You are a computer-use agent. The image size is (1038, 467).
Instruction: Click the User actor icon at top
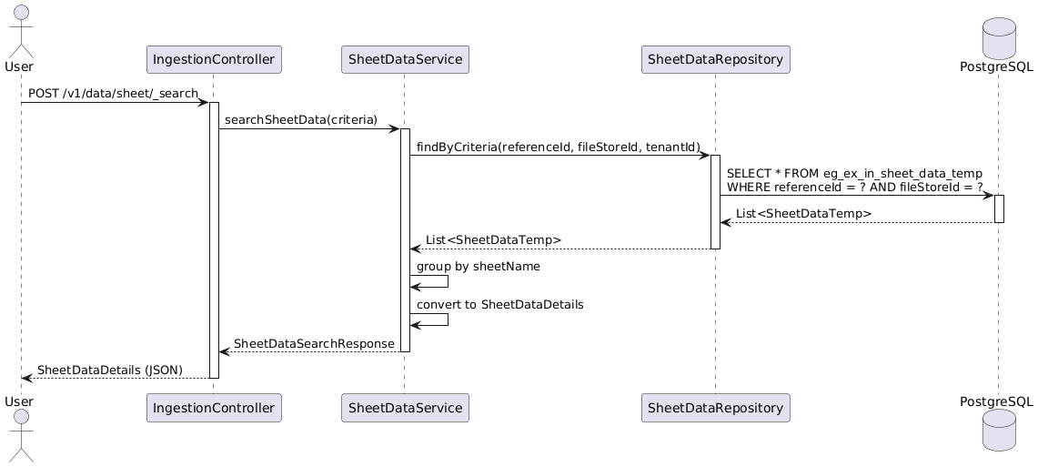click(x=21, y=32)
